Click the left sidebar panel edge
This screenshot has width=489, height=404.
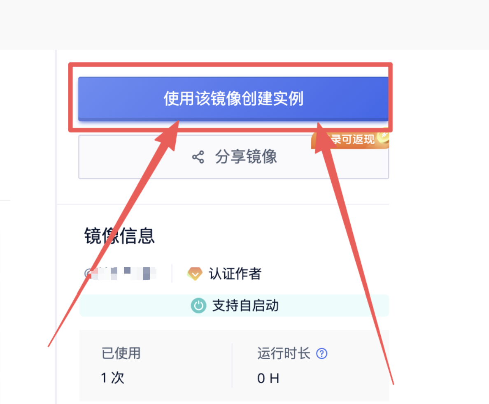click(x=56, y=226)
